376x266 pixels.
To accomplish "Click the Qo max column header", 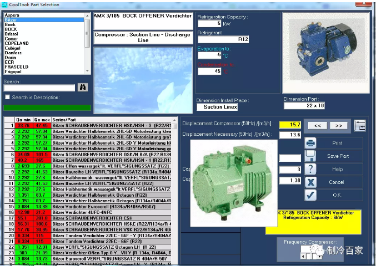I will (42, 120).
